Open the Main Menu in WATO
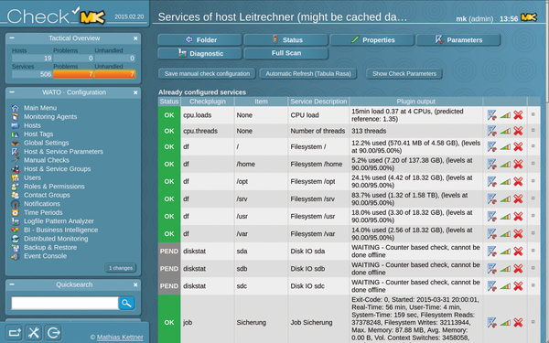 (x=40, y=108)
